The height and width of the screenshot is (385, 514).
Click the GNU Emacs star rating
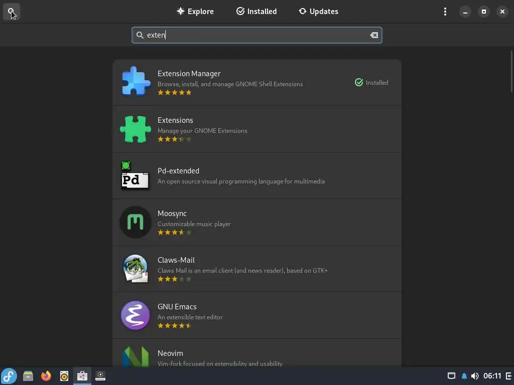(x=174, y=326)
